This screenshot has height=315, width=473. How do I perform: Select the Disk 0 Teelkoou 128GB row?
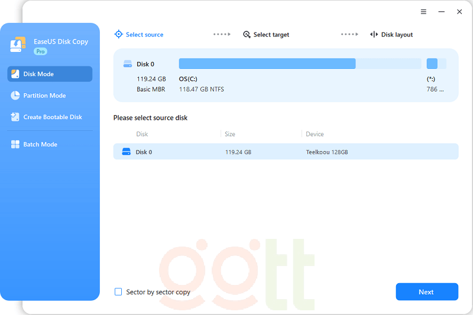point(286,152)
